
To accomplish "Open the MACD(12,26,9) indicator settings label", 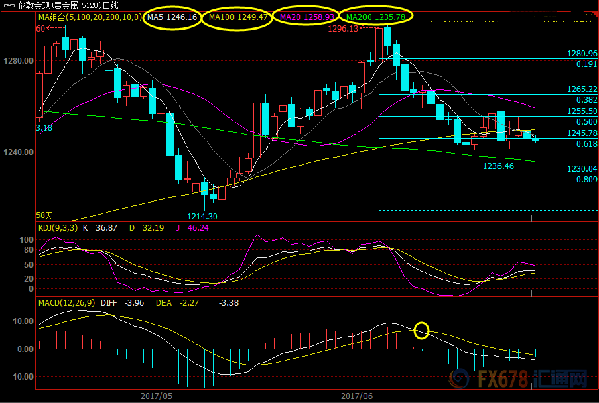I will pos(65,303).
